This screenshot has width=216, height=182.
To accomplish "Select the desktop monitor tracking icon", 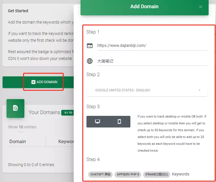I will [98, 122].
